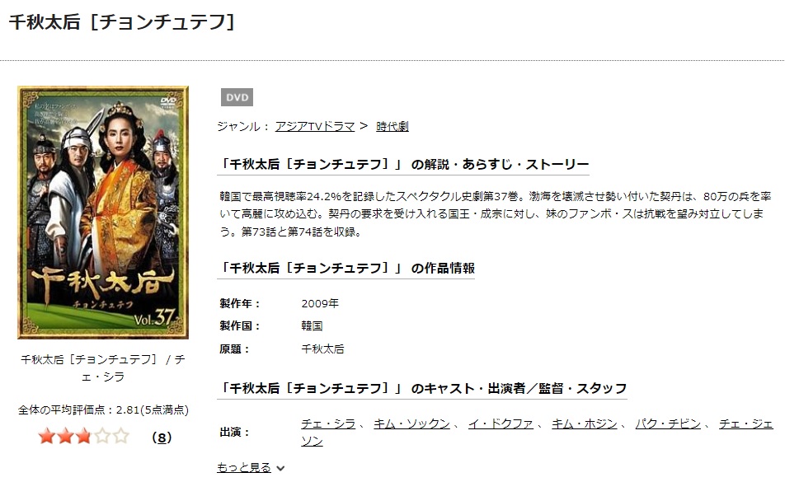Click the もっと見る text link
The height and width of the screenshot is (482, 785).
pyautogui.click(x=244, y=467)
